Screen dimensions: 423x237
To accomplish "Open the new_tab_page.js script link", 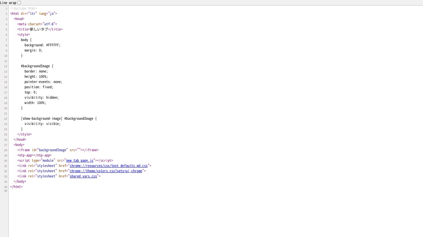I will click(80, 160).
